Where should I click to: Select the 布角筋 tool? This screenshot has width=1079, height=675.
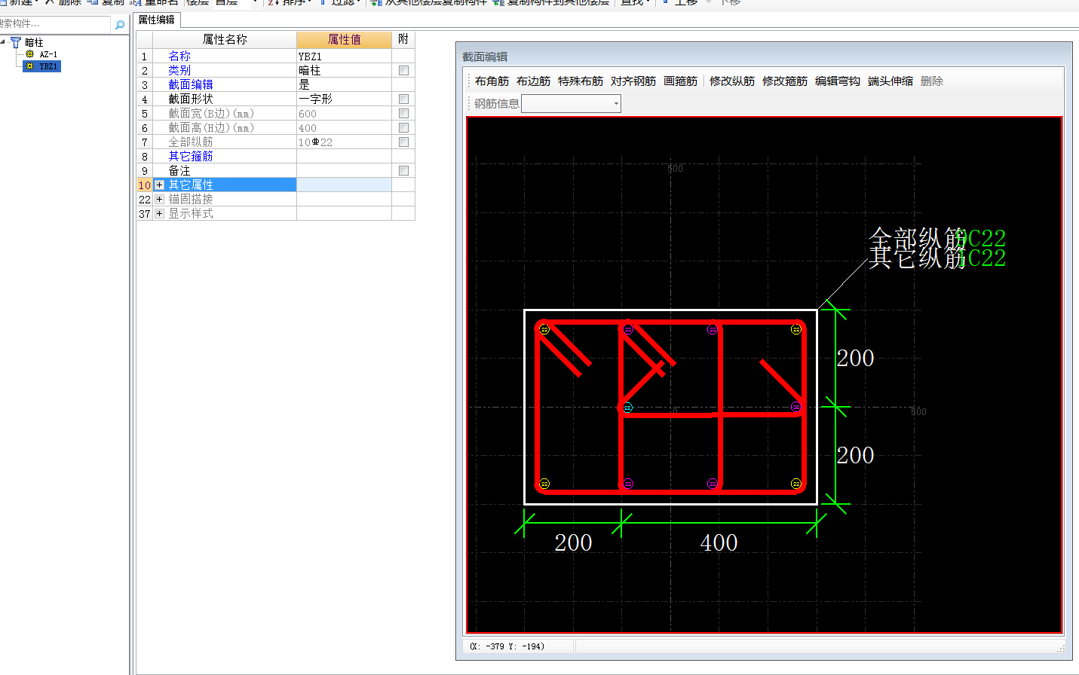(x=492, y=81)
